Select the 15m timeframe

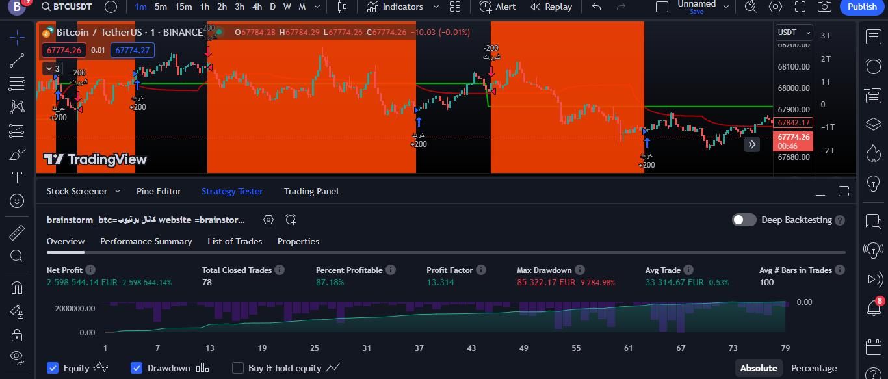pos(183,7)
